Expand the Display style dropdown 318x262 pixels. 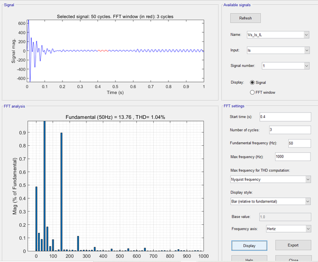[269, 201]
